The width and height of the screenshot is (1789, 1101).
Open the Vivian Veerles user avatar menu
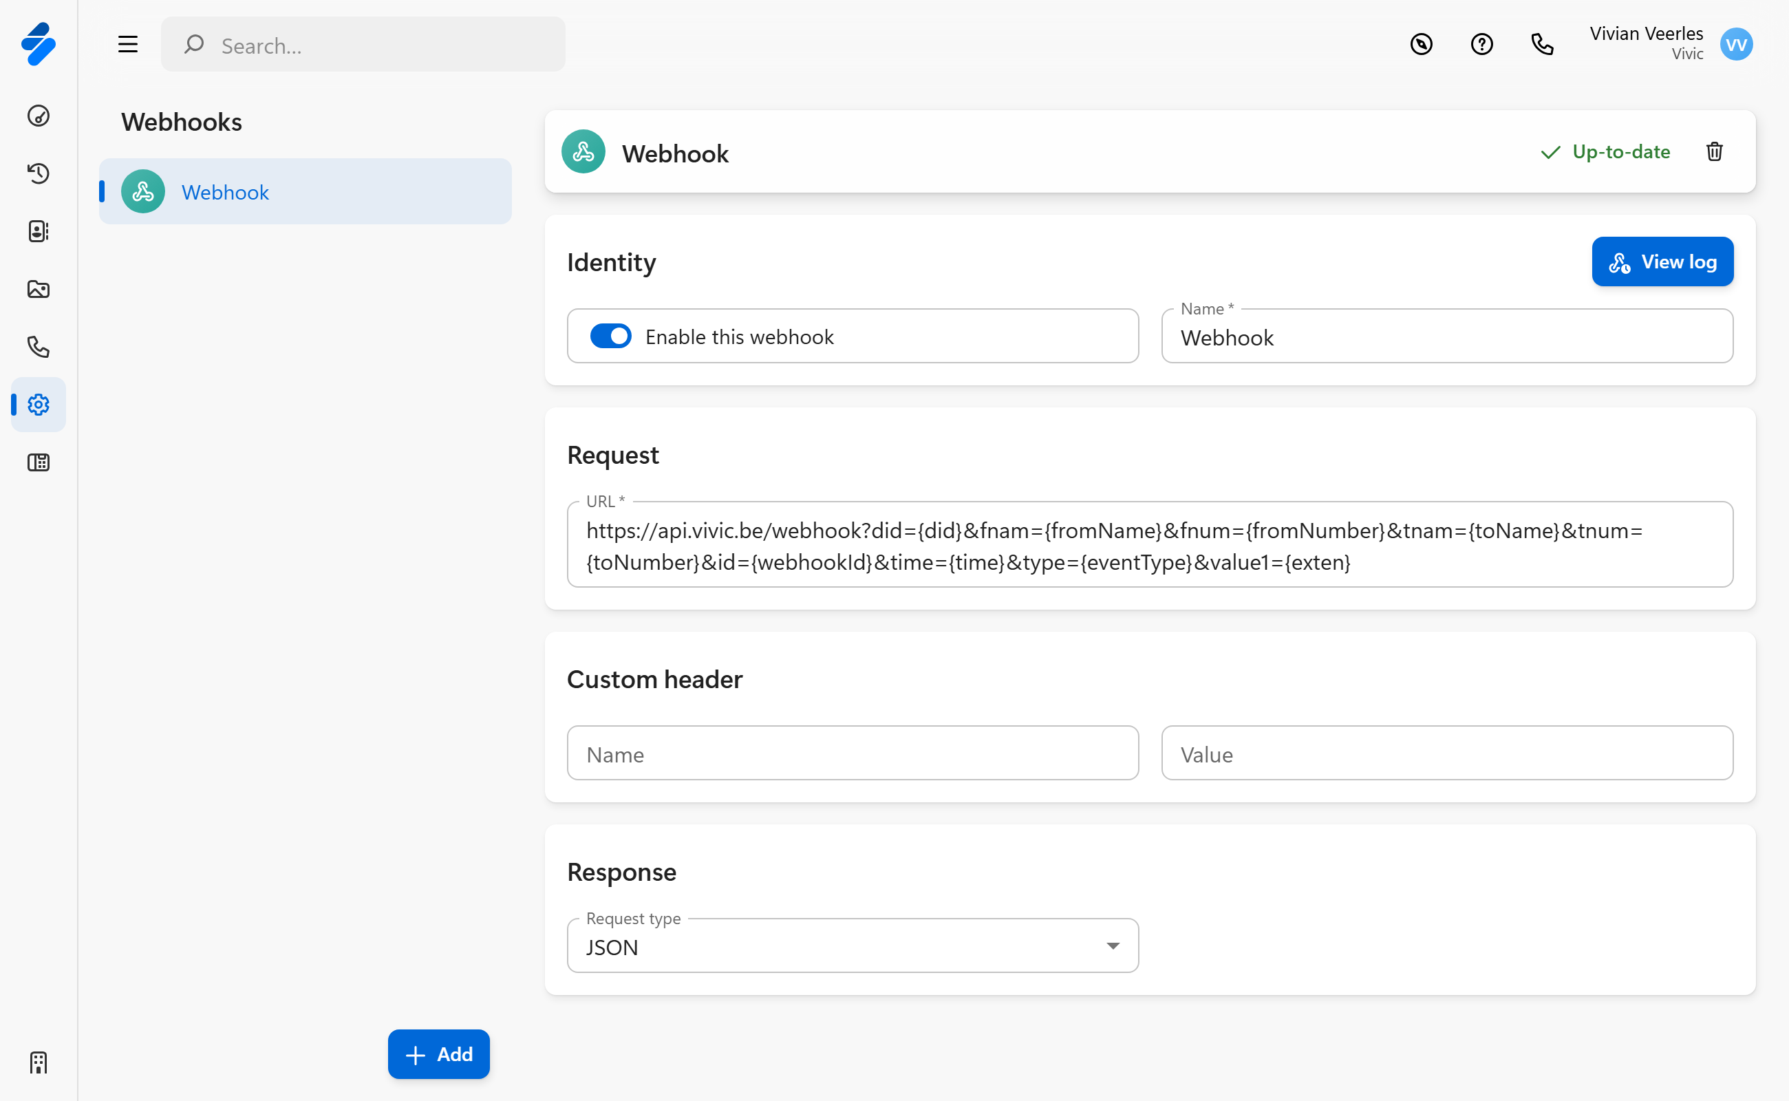click(1736, 45)
